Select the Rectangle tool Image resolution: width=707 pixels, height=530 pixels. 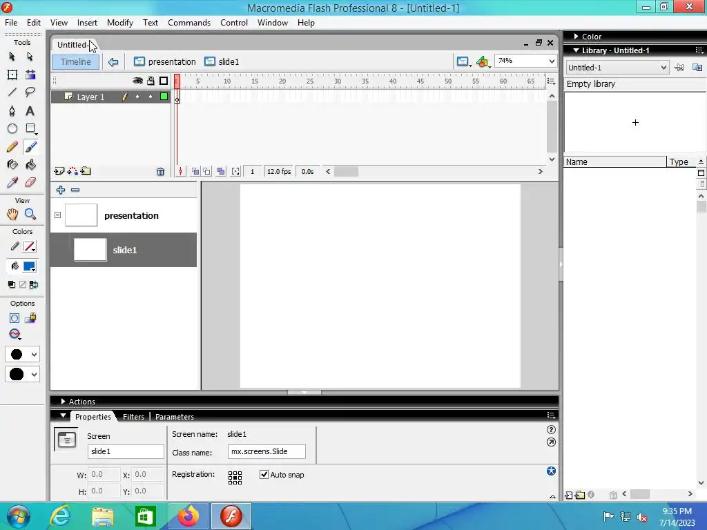pos(30,129)
